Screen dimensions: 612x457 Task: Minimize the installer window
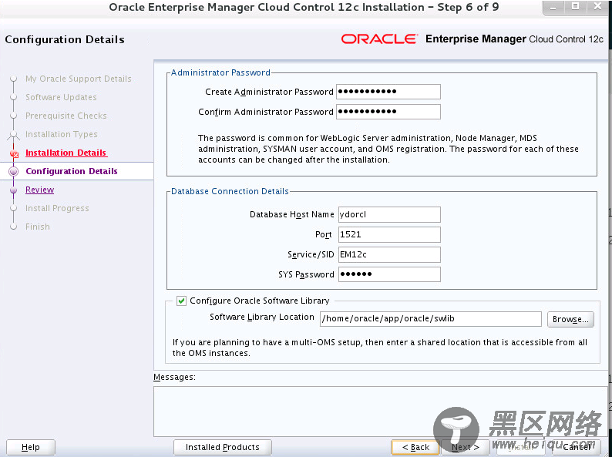(x=553, y=7)
